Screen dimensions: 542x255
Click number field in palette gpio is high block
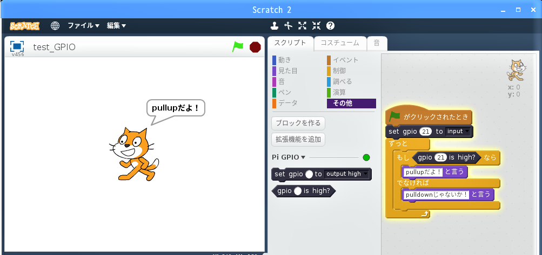tap(298, 191)
